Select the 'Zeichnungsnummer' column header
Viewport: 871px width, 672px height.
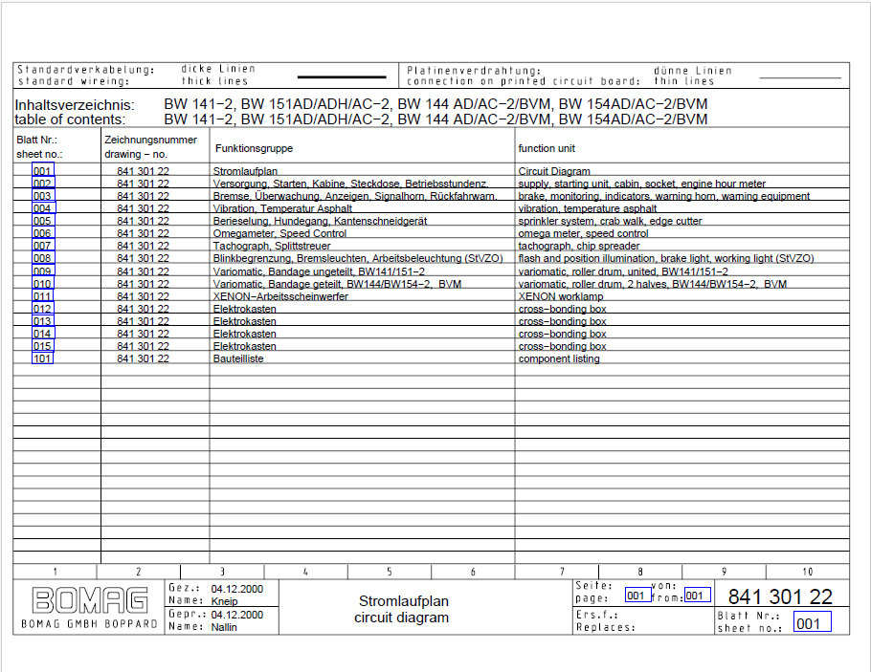(150, 140)
